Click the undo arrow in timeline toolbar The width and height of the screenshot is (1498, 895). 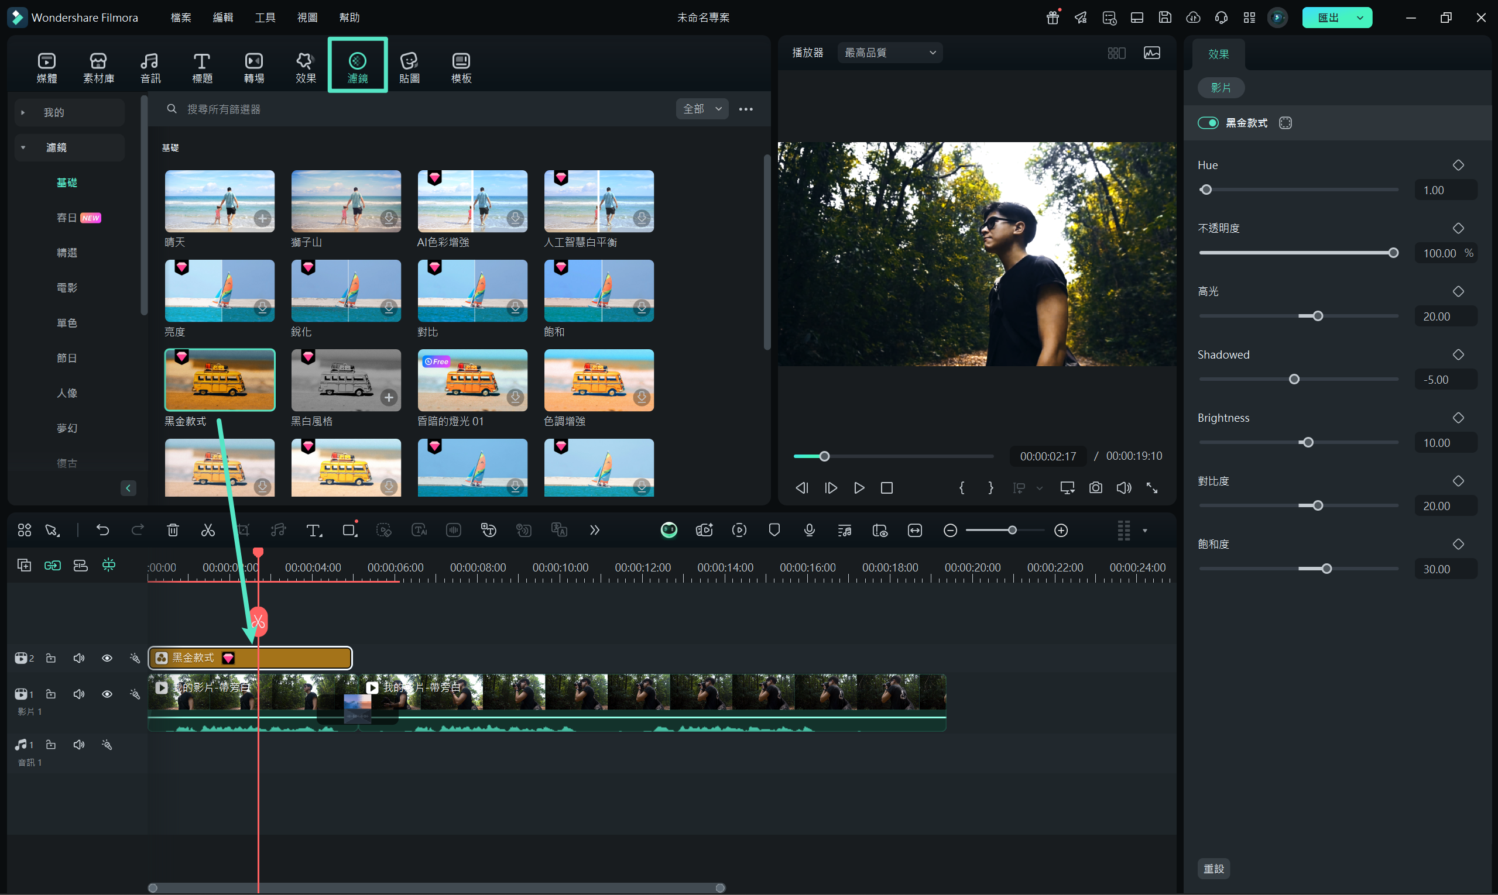coord(102,530)
